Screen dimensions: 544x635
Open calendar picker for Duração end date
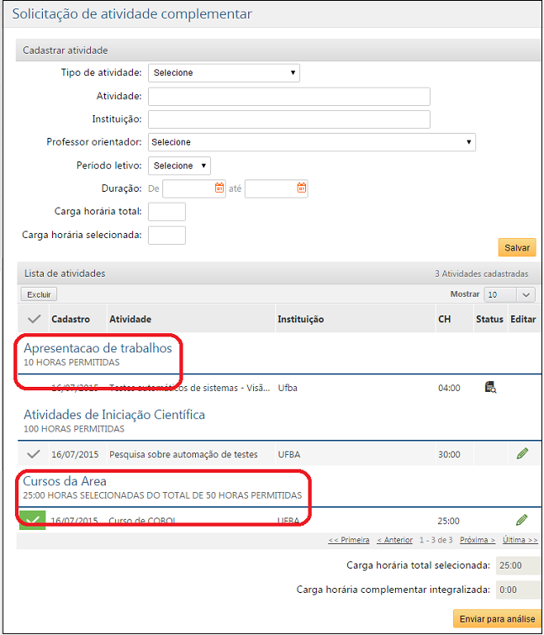pyautogui.click(x=302, y=188)
